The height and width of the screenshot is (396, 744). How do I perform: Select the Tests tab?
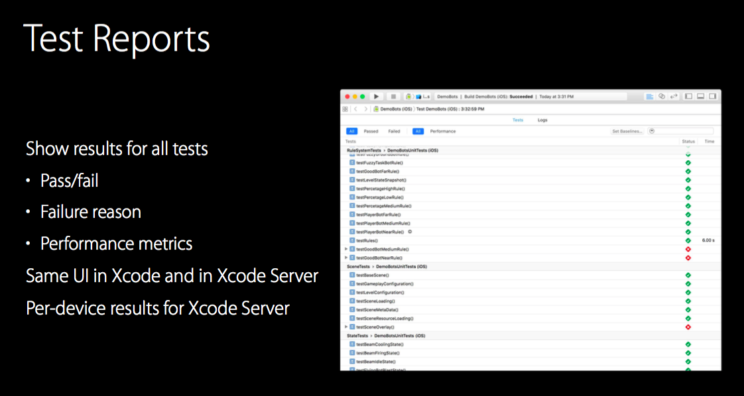pos(518,120)
